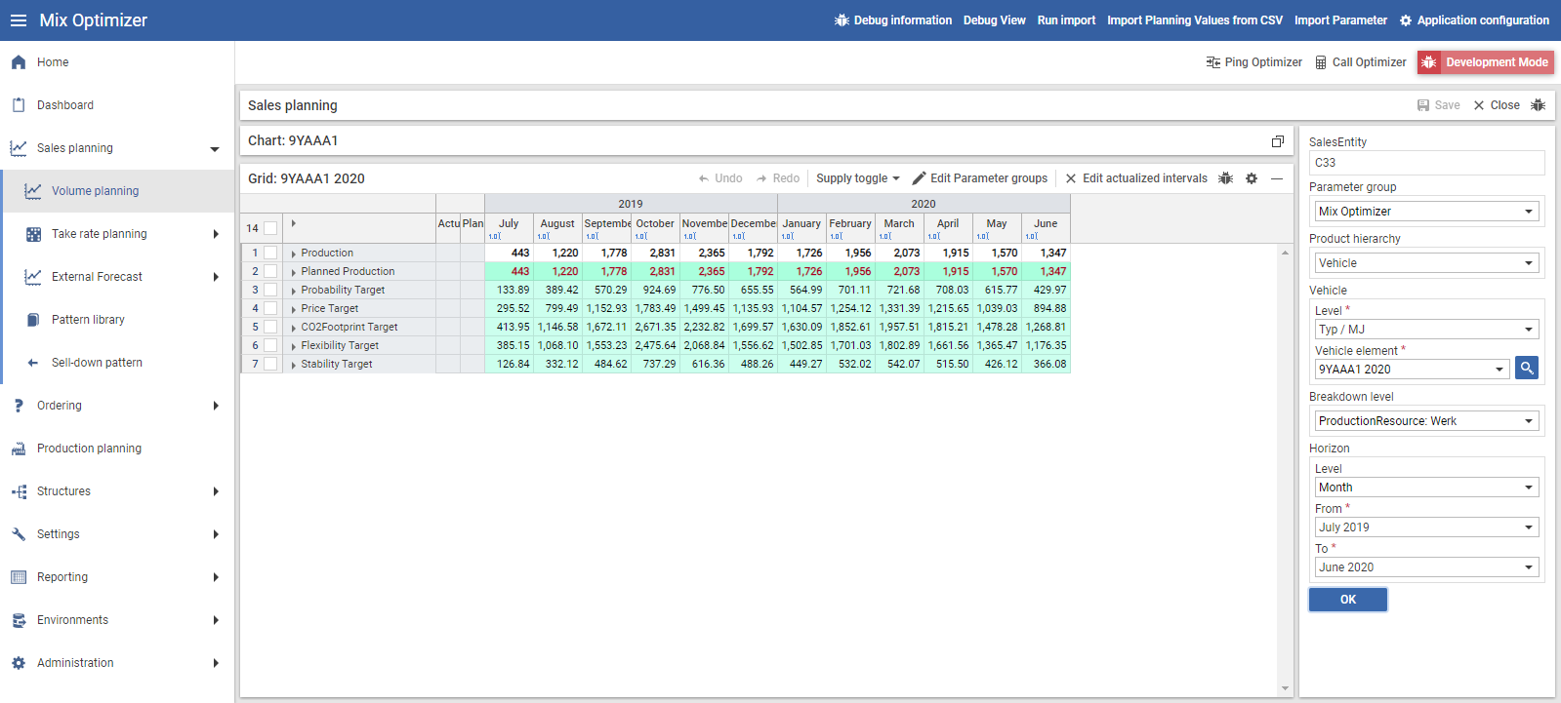Check the Production row checkbox
The height and width of the screenshot is (703, 1561).
click(x=270, y=253)
